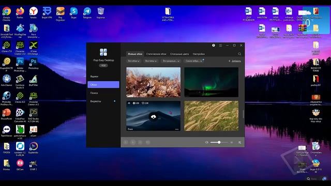Click the Camtasia Studio 8 desktop icon

coord(20,82)
